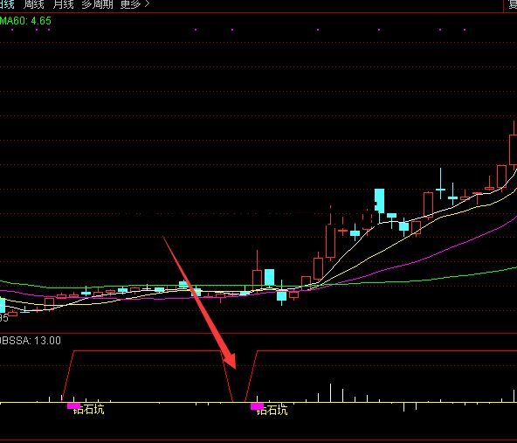Click the first 钻石坑 signal label

(x=88, y=409)
